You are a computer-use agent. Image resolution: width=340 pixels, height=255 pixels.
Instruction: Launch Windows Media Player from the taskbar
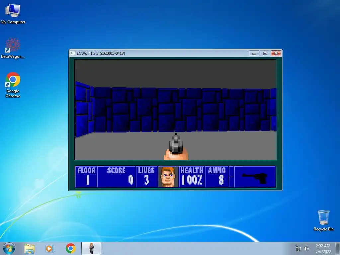point(50,248)
